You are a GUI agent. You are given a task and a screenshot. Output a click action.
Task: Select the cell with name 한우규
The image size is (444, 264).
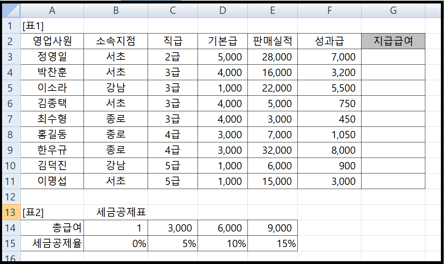52,150
